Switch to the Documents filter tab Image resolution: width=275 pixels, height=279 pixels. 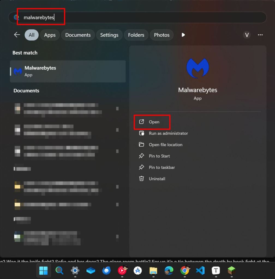point(78,35)
